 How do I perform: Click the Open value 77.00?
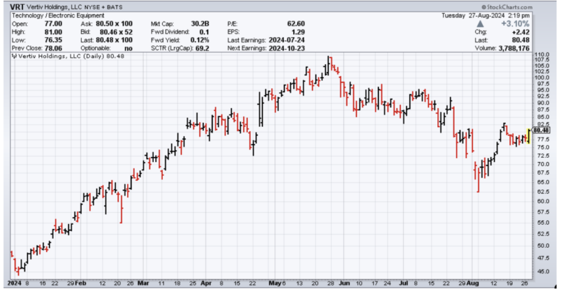[53, 24]
